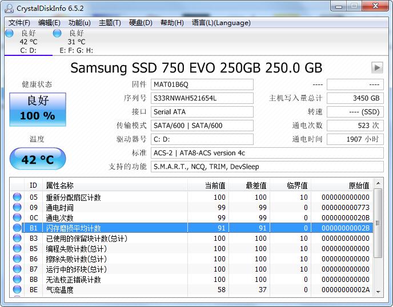
Task: Click the status orb for attribute B7
Action: coord(17,269)
